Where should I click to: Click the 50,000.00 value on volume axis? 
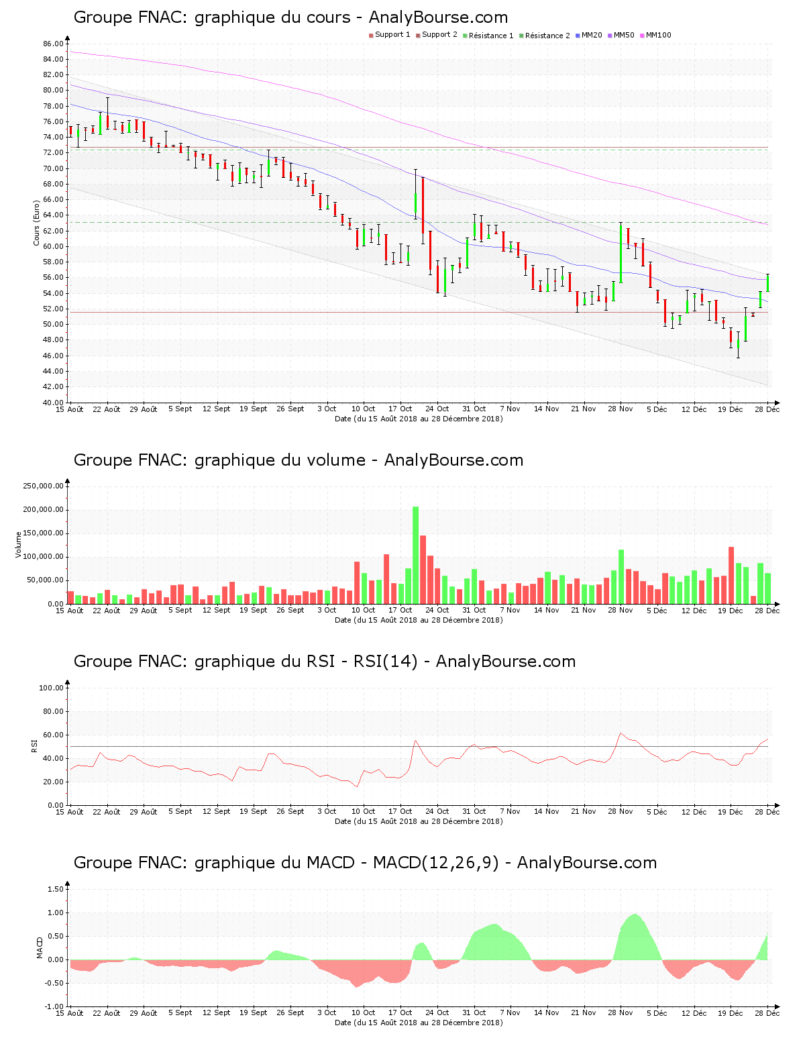click(45, 580)
